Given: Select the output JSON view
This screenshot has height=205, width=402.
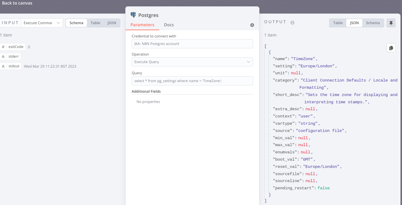Looking at the screenshot, I should [x=354, y=23].
